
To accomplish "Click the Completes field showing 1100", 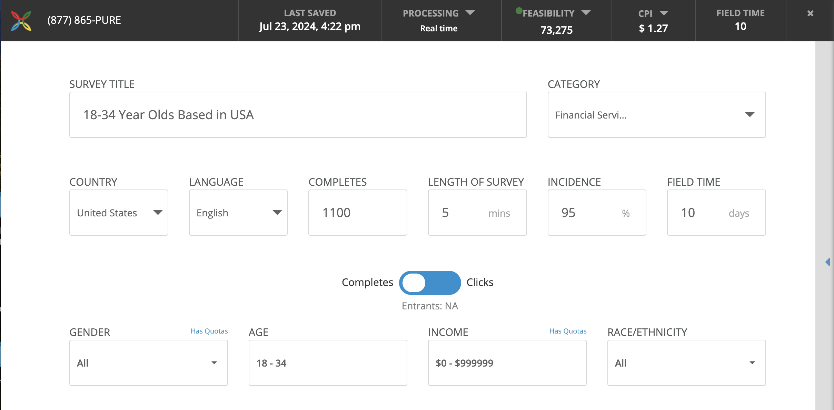I will 357,213.
